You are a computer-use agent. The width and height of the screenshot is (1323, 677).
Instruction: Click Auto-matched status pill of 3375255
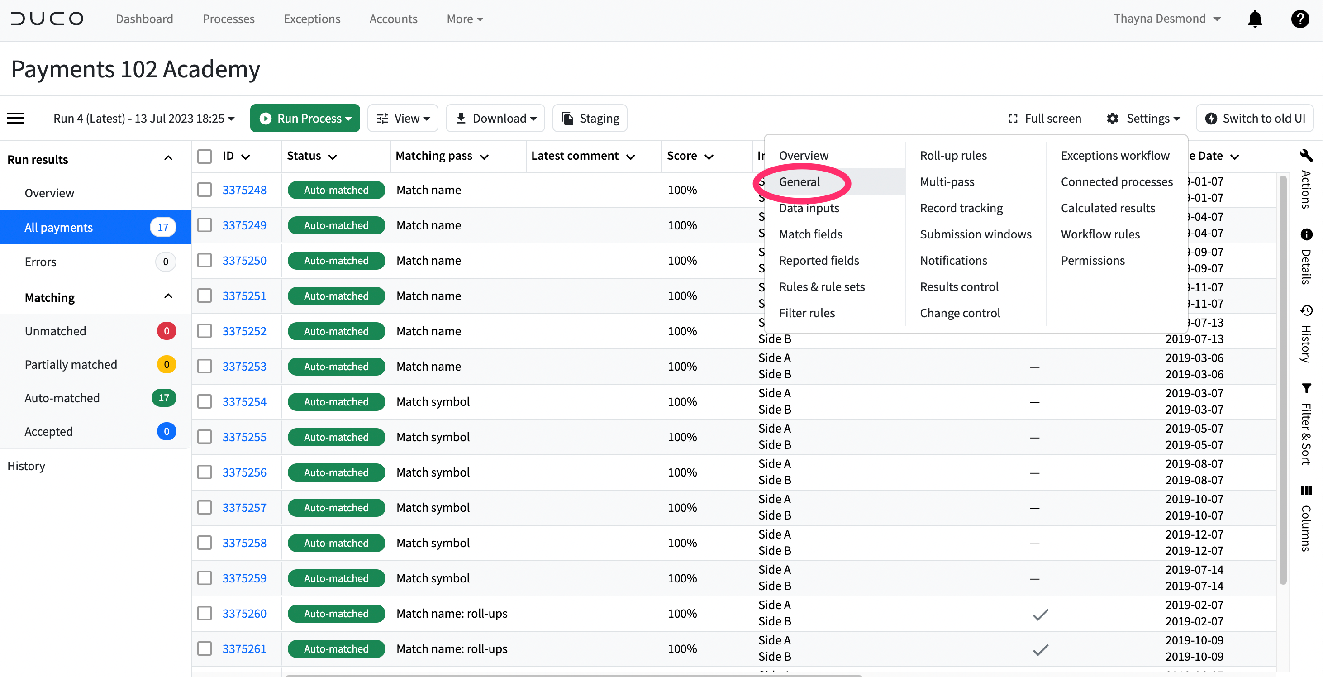(336, 437)
